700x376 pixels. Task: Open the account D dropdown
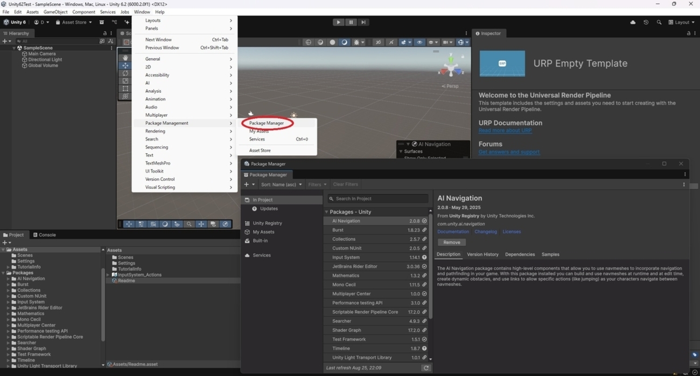(x=41, y=22)
